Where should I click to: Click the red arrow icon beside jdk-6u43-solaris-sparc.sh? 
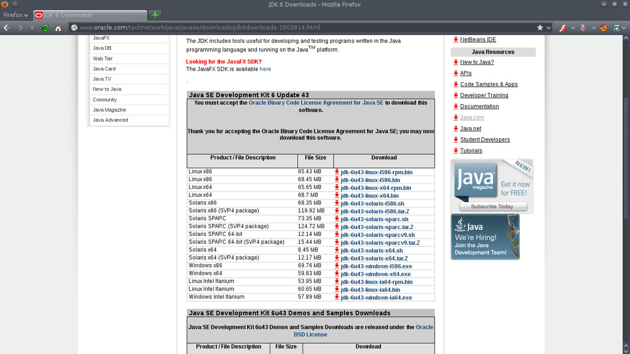(x=337, y=219)
